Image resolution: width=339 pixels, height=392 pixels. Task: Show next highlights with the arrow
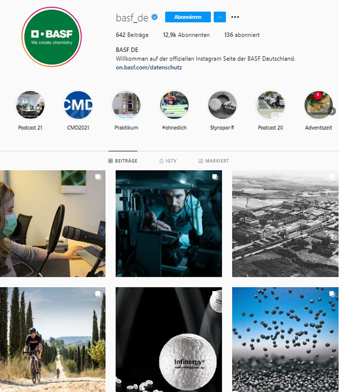click(x=332, y=111)
